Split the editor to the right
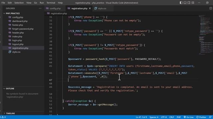Image resolution: width=213 pixels, height=119 pixels. click(211, 8)
